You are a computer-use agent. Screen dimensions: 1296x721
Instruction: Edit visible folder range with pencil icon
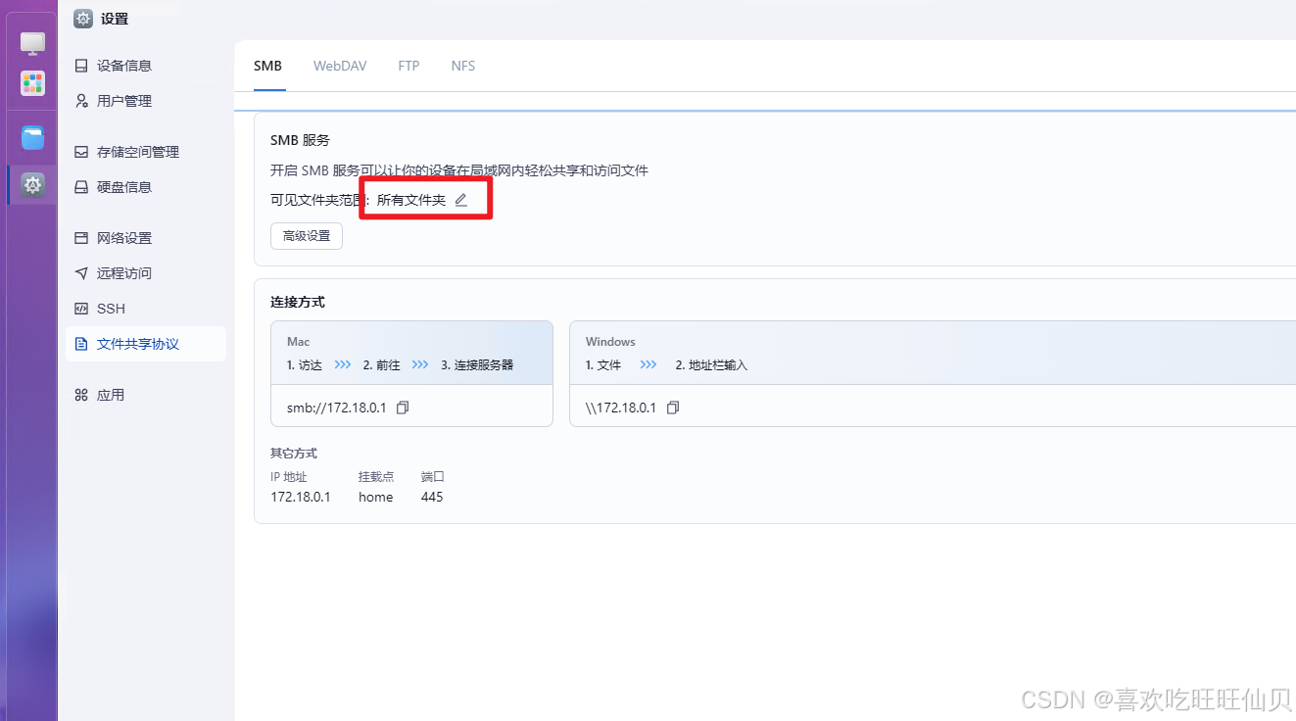(461, 200)
